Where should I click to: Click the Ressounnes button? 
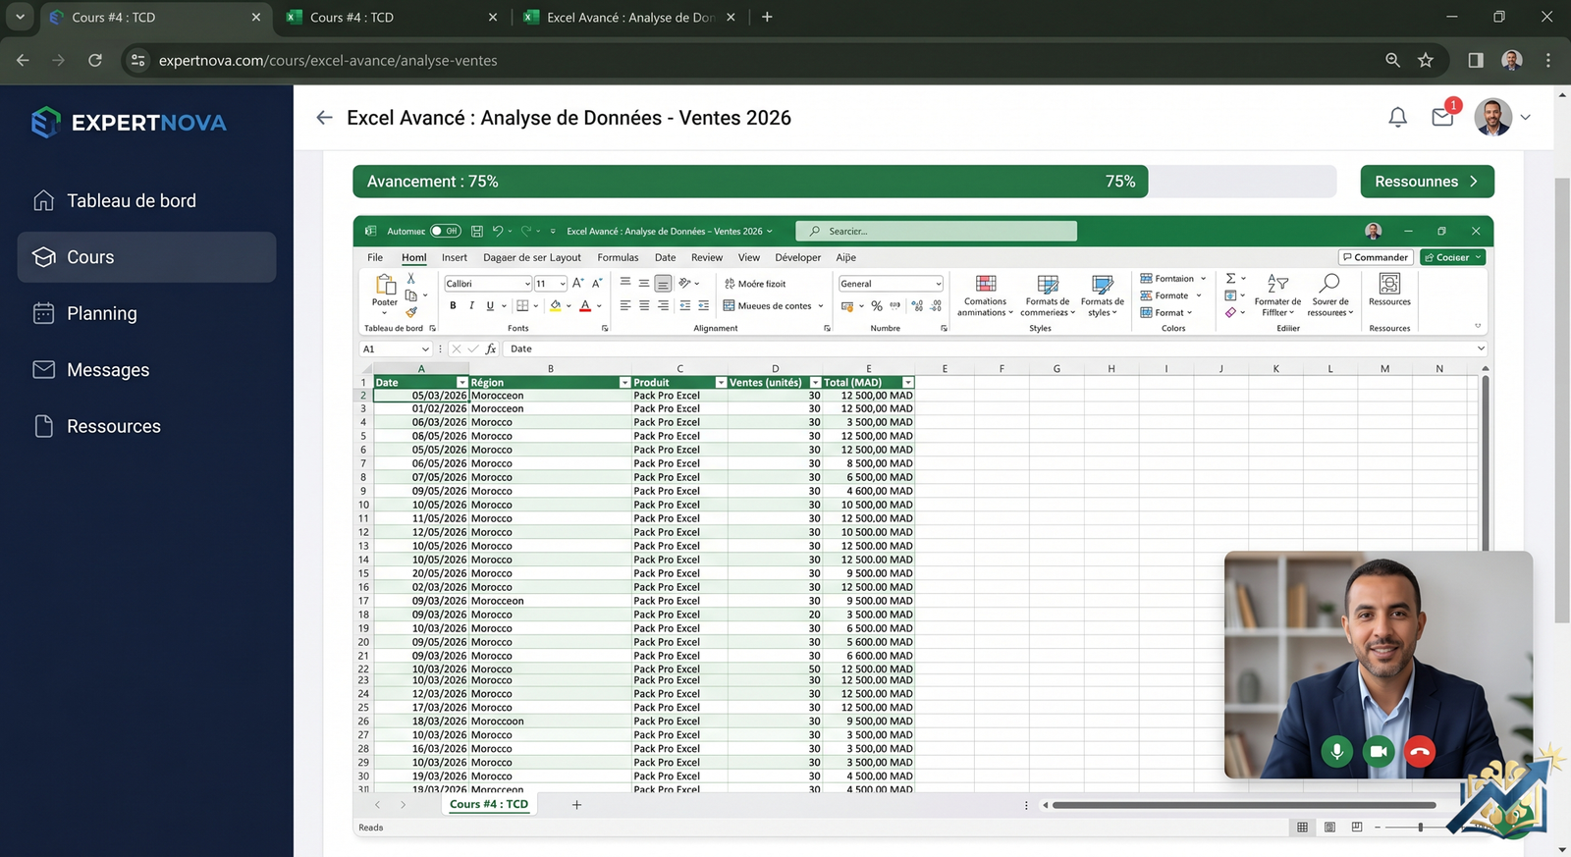(1427, 182)
